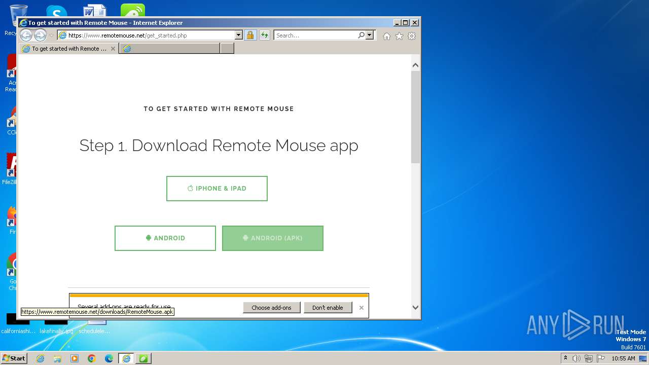The height and width of the screenshot is (365, 649).
Task: Click the page scrollbar up arrow
Action: pos(415,65)
